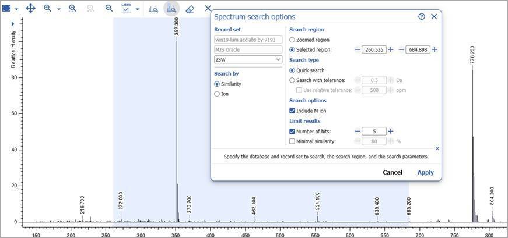508x238 pixels.
Task: Increase the region end value 684.898
Action: [x=435, y=49]
